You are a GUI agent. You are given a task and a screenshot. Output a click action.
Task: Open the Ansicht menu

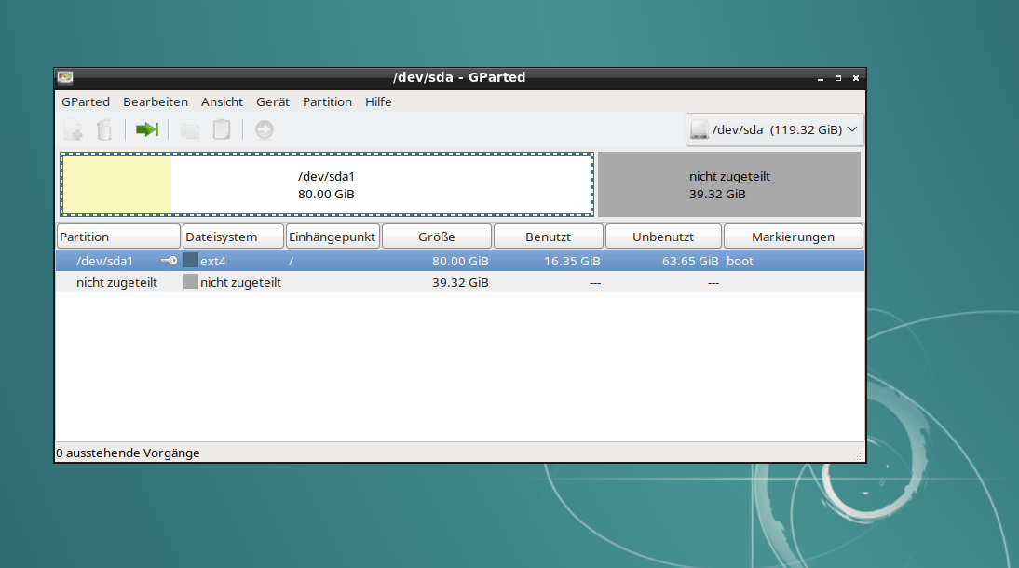[x=222, y=102]
